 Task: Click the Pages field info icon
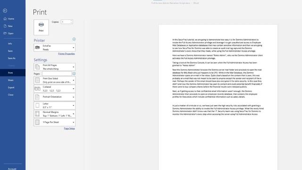click(74, 74)
